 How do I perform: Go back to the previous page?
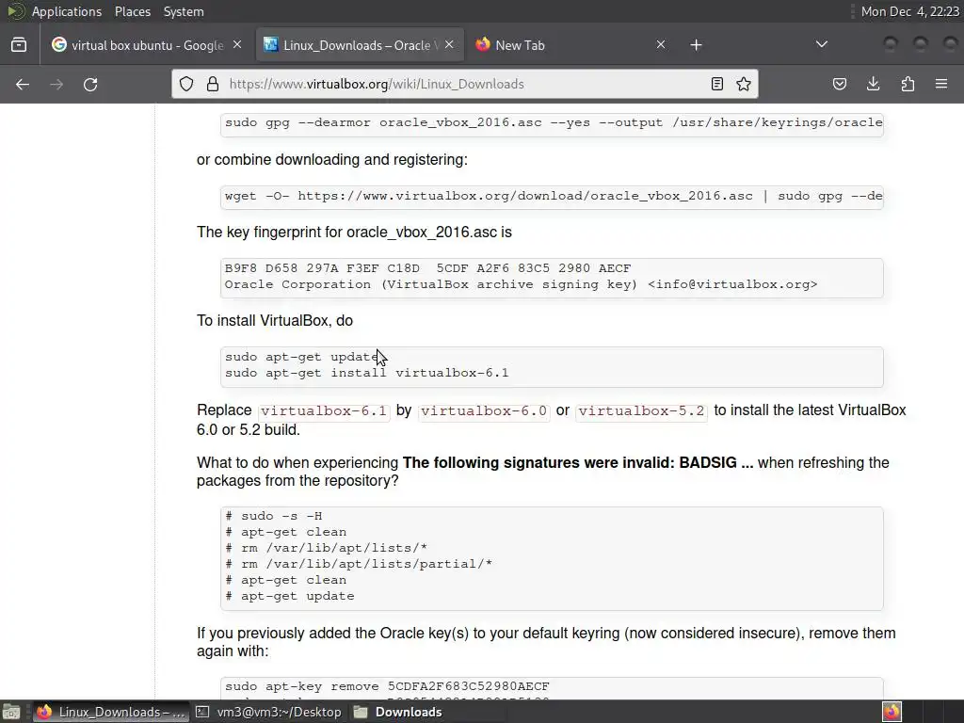23,84
